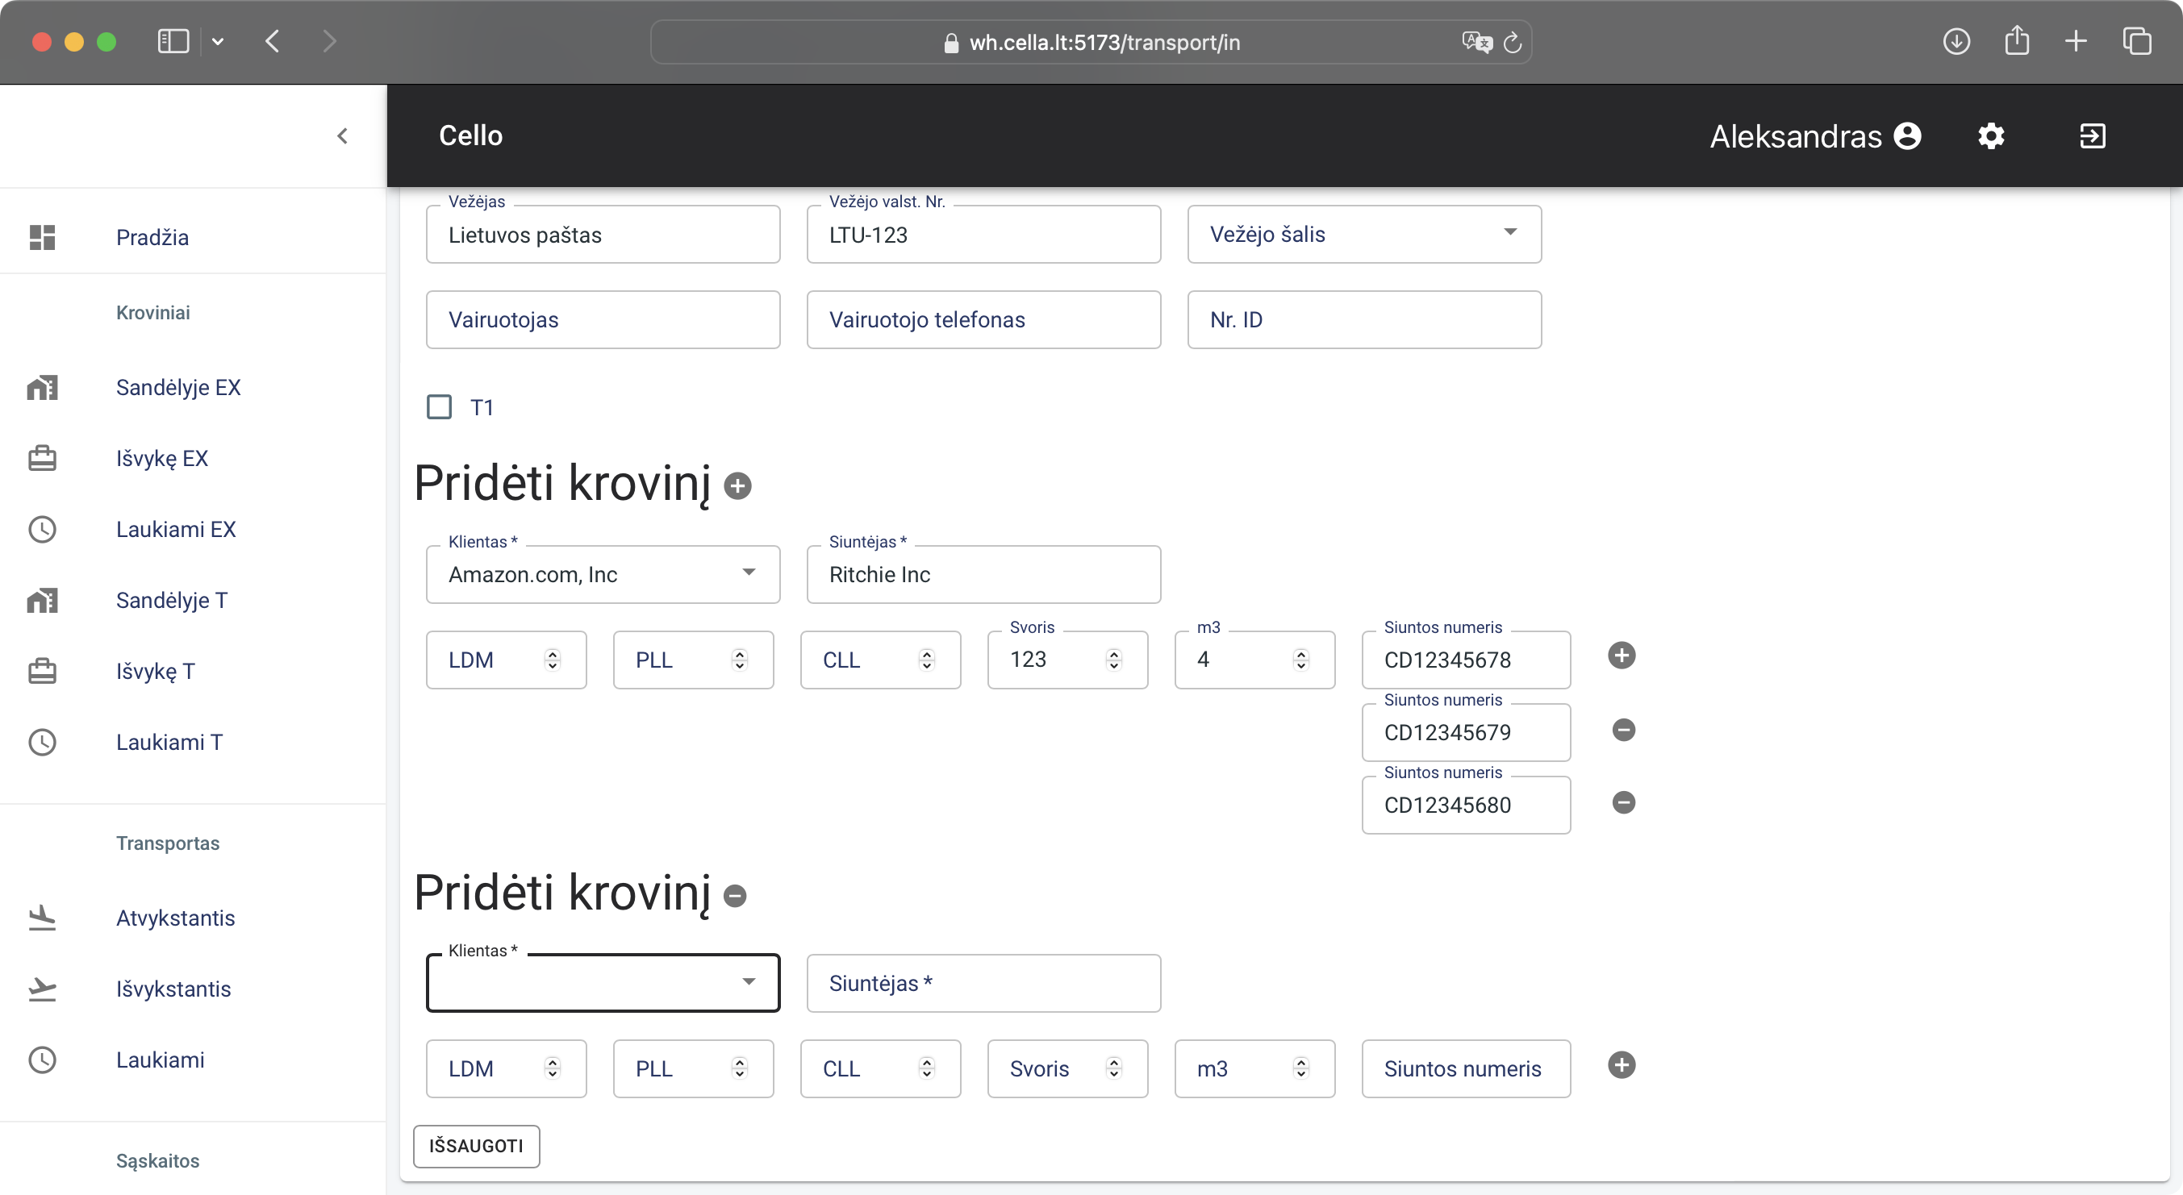Add shipment number next to CD12345678

(x=1622, y=656)
